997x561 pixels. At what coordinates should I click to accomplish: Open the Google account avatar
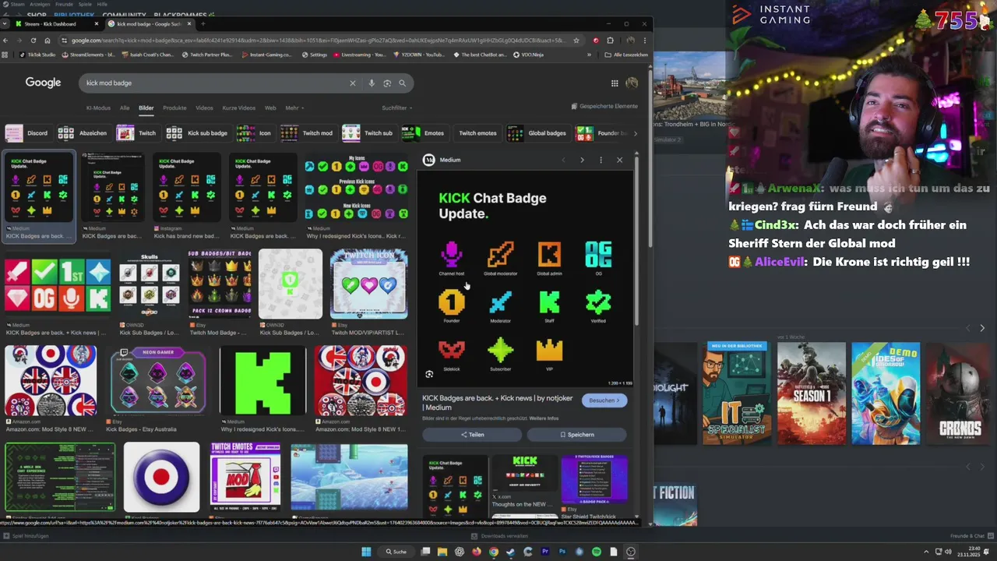point(632,83)
